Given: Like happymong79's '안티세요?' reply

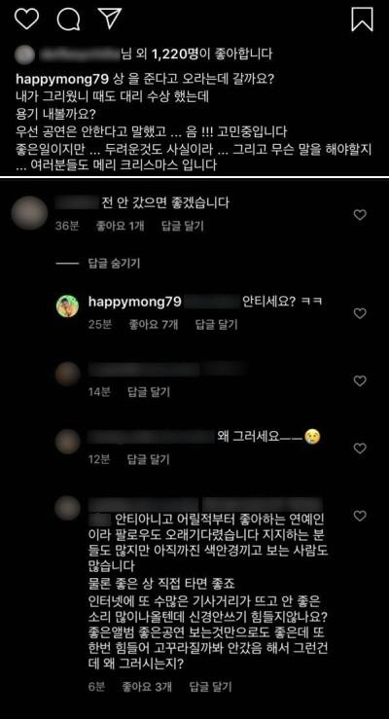Looking at the screenshot, I should [x=360, y=313].
